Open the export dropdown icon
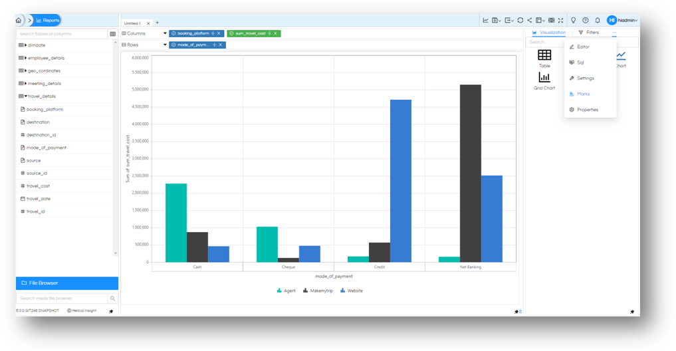Viewport: 676px width, 351px height. [509, 20]
